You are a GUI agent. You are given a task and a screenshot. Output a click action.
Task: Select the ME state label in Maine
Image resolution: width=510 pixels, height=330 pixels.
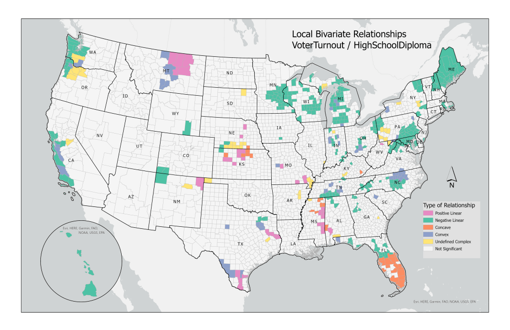point(451,69)
